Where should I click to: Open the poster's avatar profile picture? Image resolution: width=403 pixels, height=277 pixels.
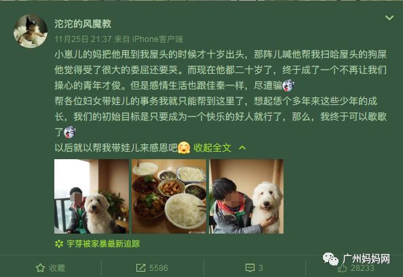[x=31, y=31]
